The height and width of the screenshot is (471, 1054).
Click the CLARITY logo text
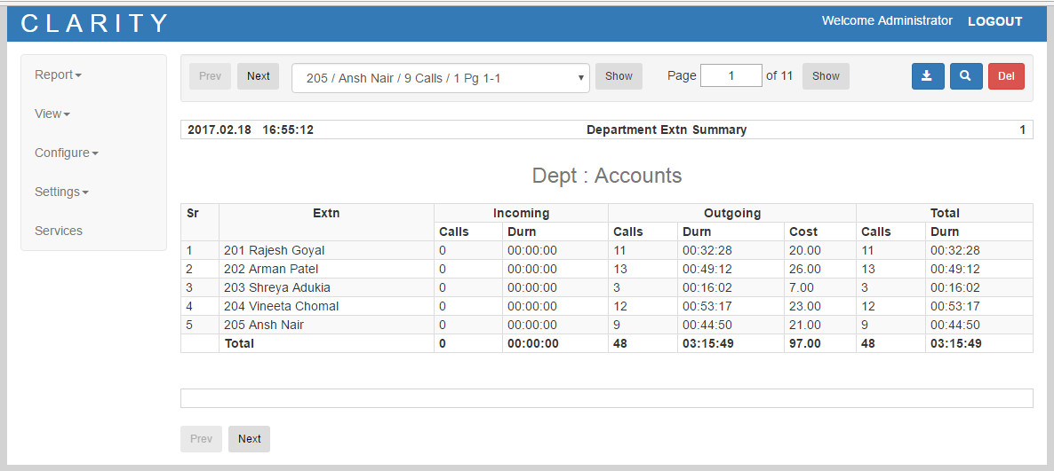[94, 23]
